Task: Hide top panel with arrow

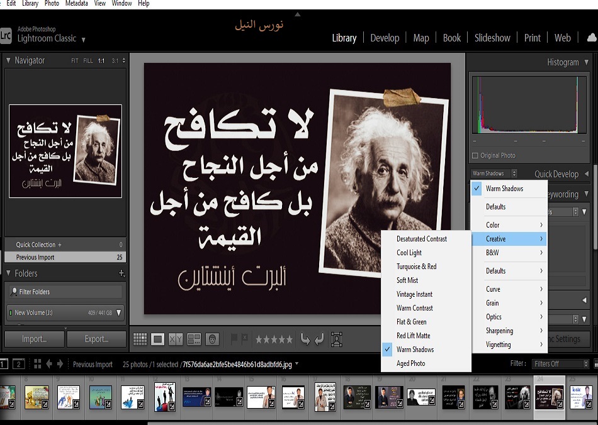Action: pos(298,14)
